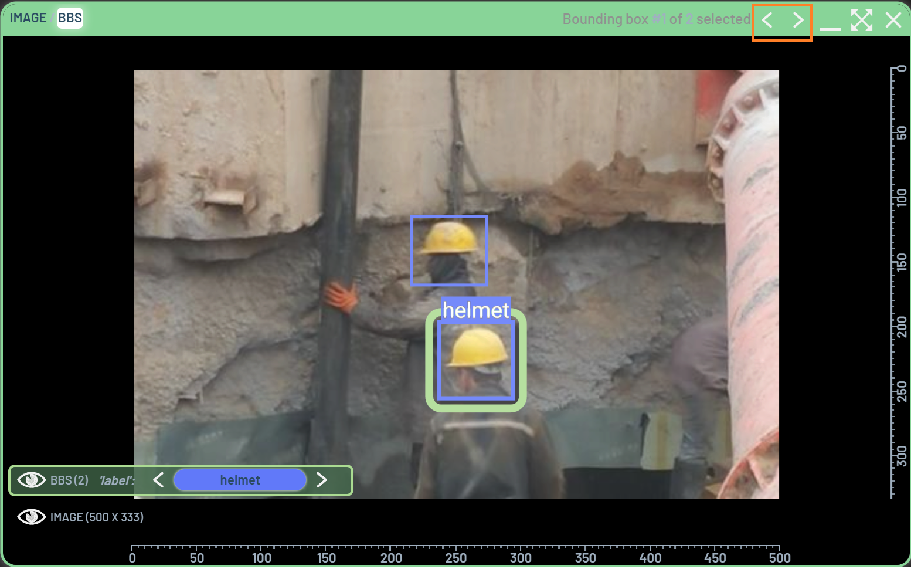911x569 pixels.
Task: Click the orange glove in the photo
Action: (x=340, y=297)
